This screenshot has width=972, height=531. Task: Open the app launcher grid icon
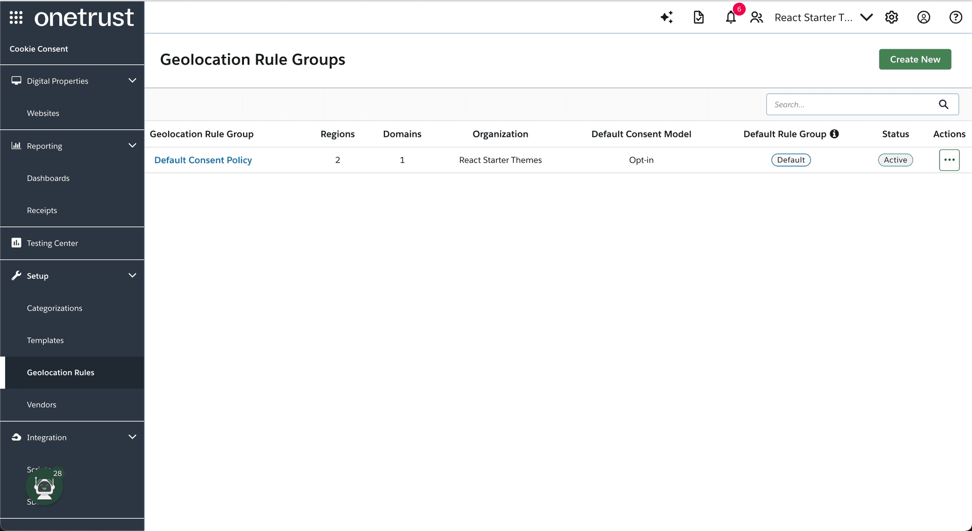click(16, 18)
